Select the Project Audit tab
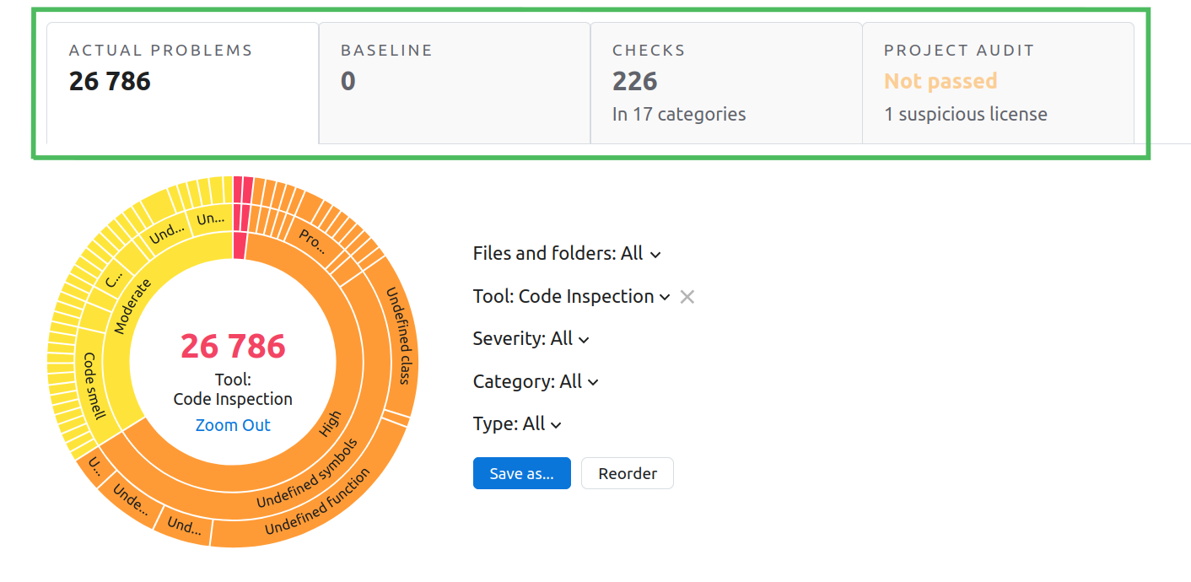 pyautogui.click(x=997, y=83)
